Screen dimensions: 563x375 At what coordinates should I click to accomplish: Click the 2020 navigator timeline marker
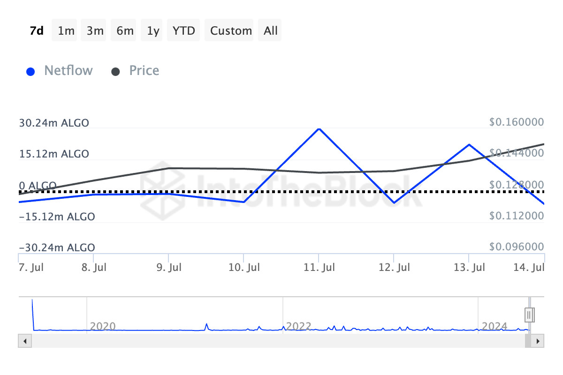pos(103,326)
